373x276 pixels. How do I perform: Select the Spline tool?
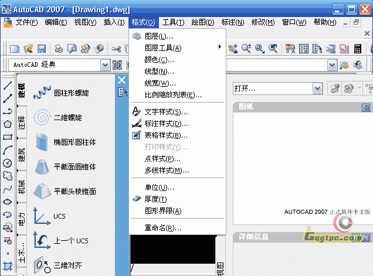[x=8, y=189]
